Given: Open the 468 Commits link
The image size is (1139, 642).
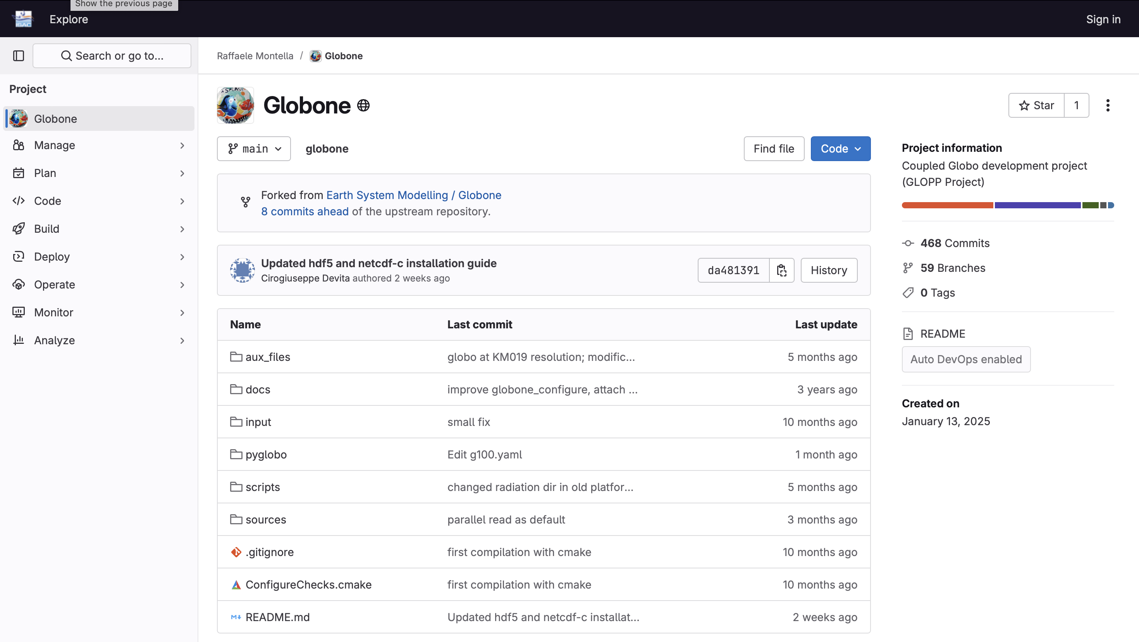Looking at the screenshot, I should [955, 243].
